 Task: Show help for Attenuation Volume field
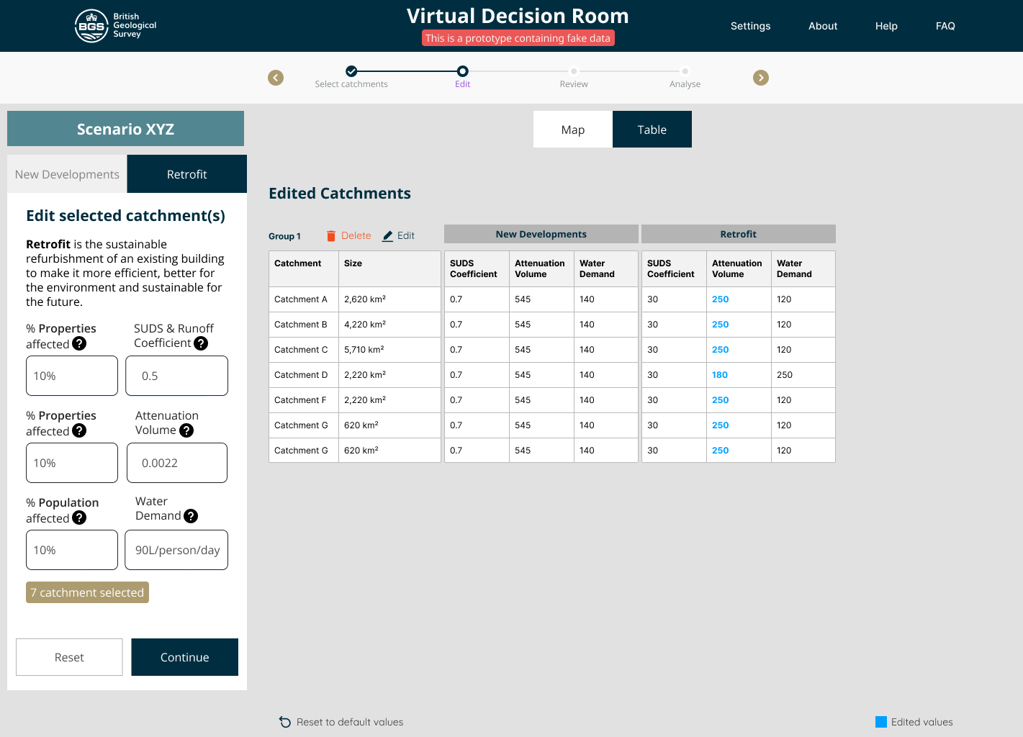186,430
